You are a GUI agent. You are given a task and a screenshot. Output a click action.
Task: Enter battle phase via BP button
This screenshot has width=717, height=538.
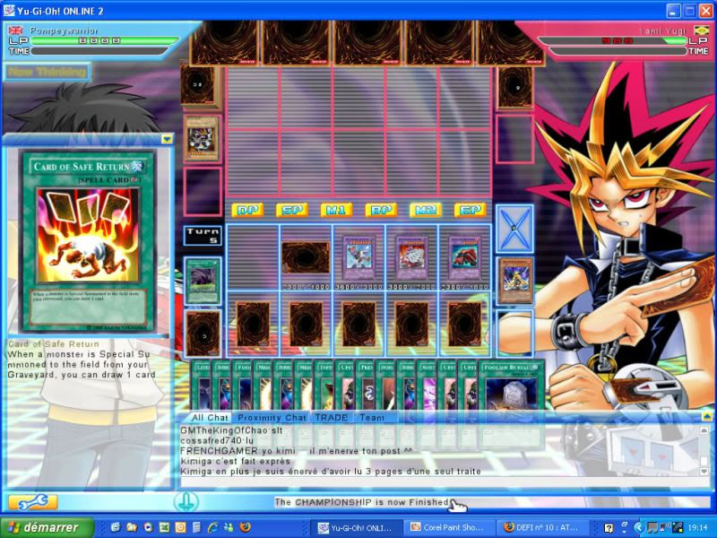click(x=381, y=210)
